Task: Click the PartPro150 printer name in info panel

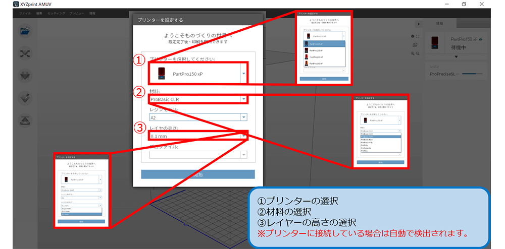Action: click(464, 39)
